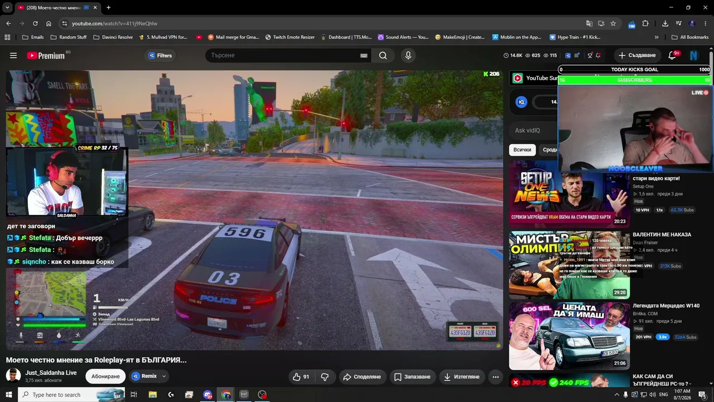The height and width of the screenshot is (402, 714).
Task: Open the browser home page
Action: click(x=49, y=23)
